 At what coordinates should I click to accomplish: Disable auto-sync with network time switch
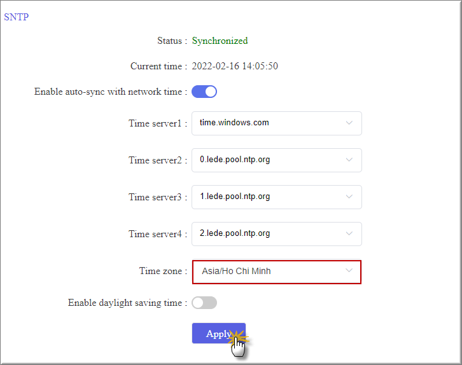click(x=204, y=92)
